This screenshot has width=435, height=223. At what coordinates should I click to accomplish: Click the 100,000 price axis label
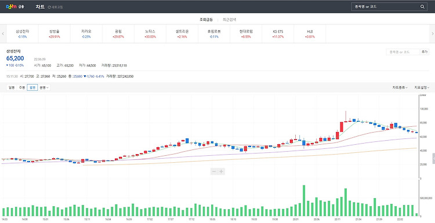tap(425, 109)
